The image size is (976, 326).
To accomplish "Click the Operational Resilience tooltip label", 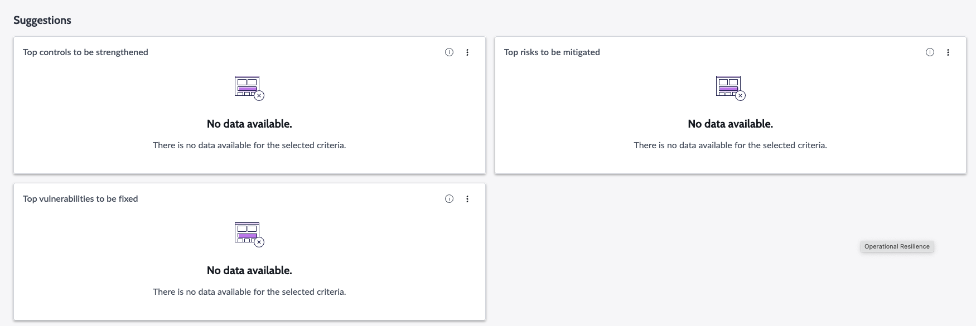I will click(897, 246).
